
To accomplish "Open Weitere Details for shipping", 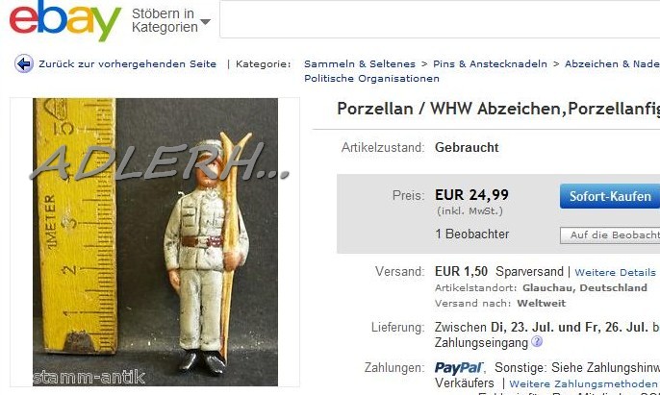I will 616,272.
